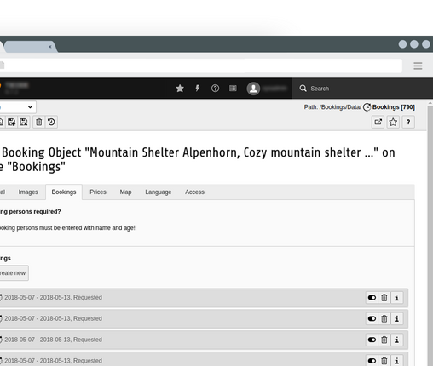Create bookmark with star button below path

393,122
